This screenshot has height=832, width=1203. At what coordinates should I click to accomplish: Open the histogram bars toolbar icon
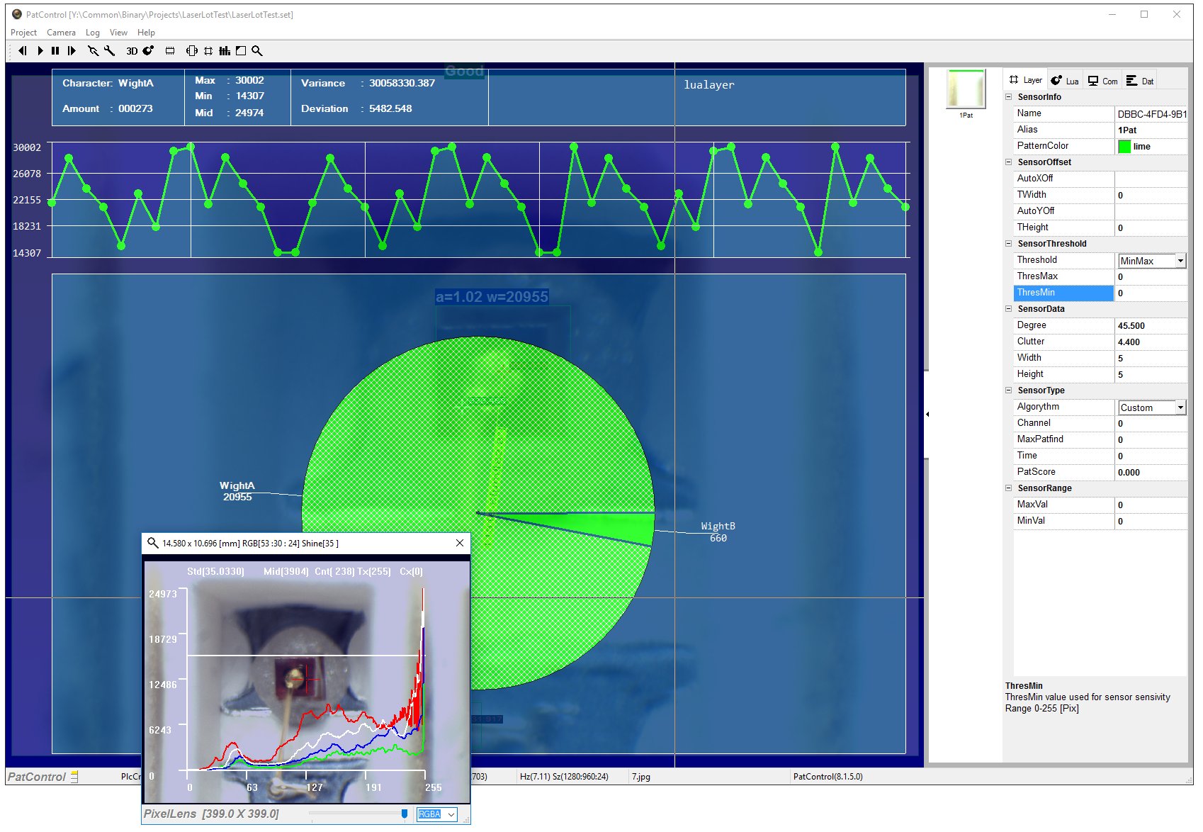click(x=225, y=51)
